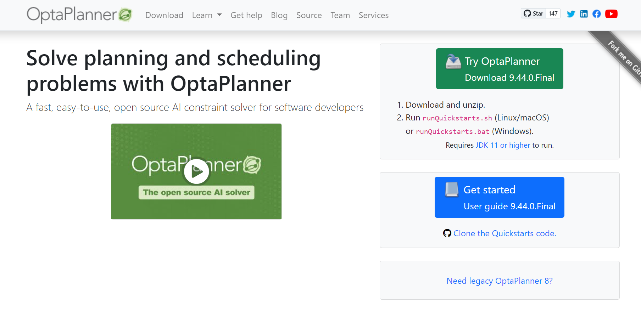Click the main headline about solving planning problems
Viewport: 641px width, 311px height.
pos(174,71)
